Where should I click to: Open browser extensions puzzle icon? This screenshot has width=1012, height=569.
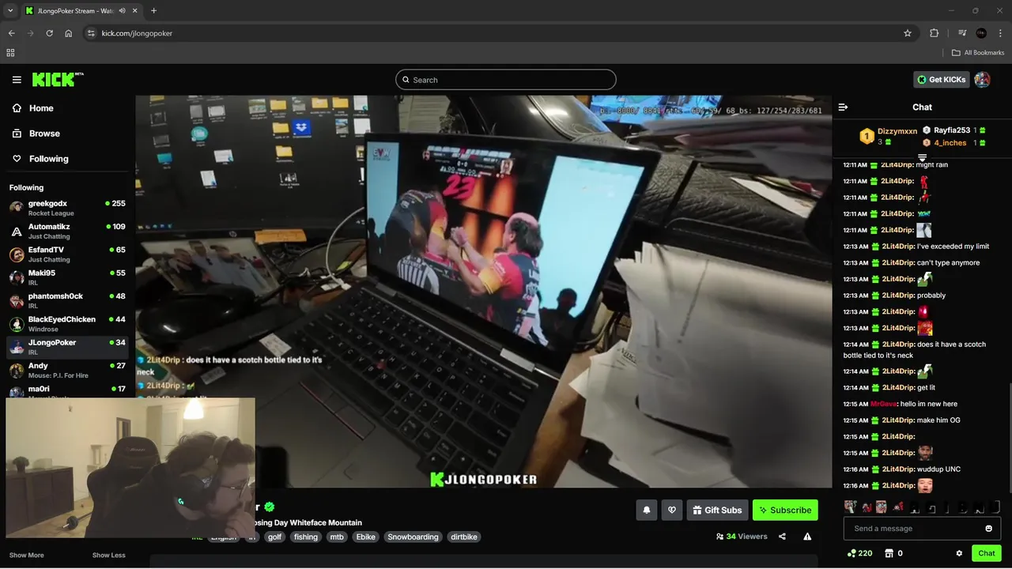point(934,33)
